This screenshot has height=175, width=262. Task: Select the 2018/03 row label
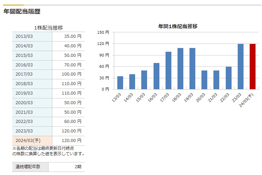(24, 83)
